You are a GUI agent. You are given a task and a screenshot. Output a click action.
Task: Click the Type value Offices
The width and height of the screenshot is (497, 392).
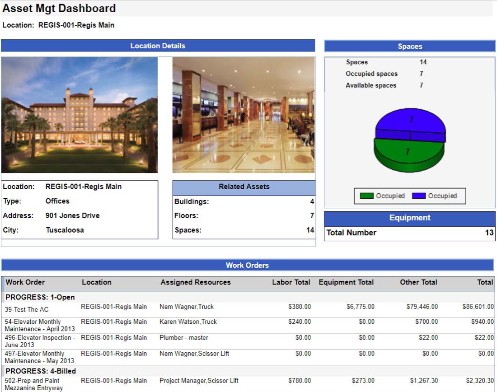point(57,201)
